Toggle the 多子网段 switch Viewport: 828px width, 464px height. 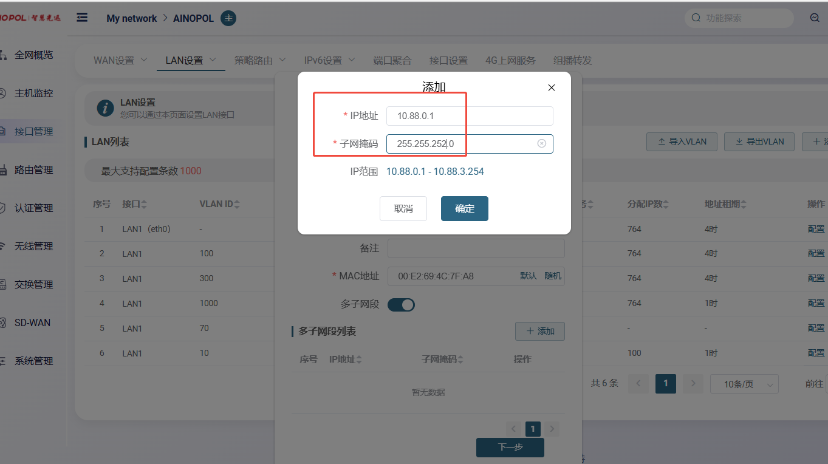click(401, 304)
